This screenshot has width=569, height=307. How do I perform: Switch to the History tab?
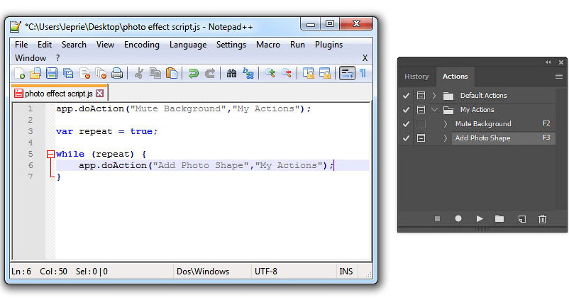tap(416, 76)
